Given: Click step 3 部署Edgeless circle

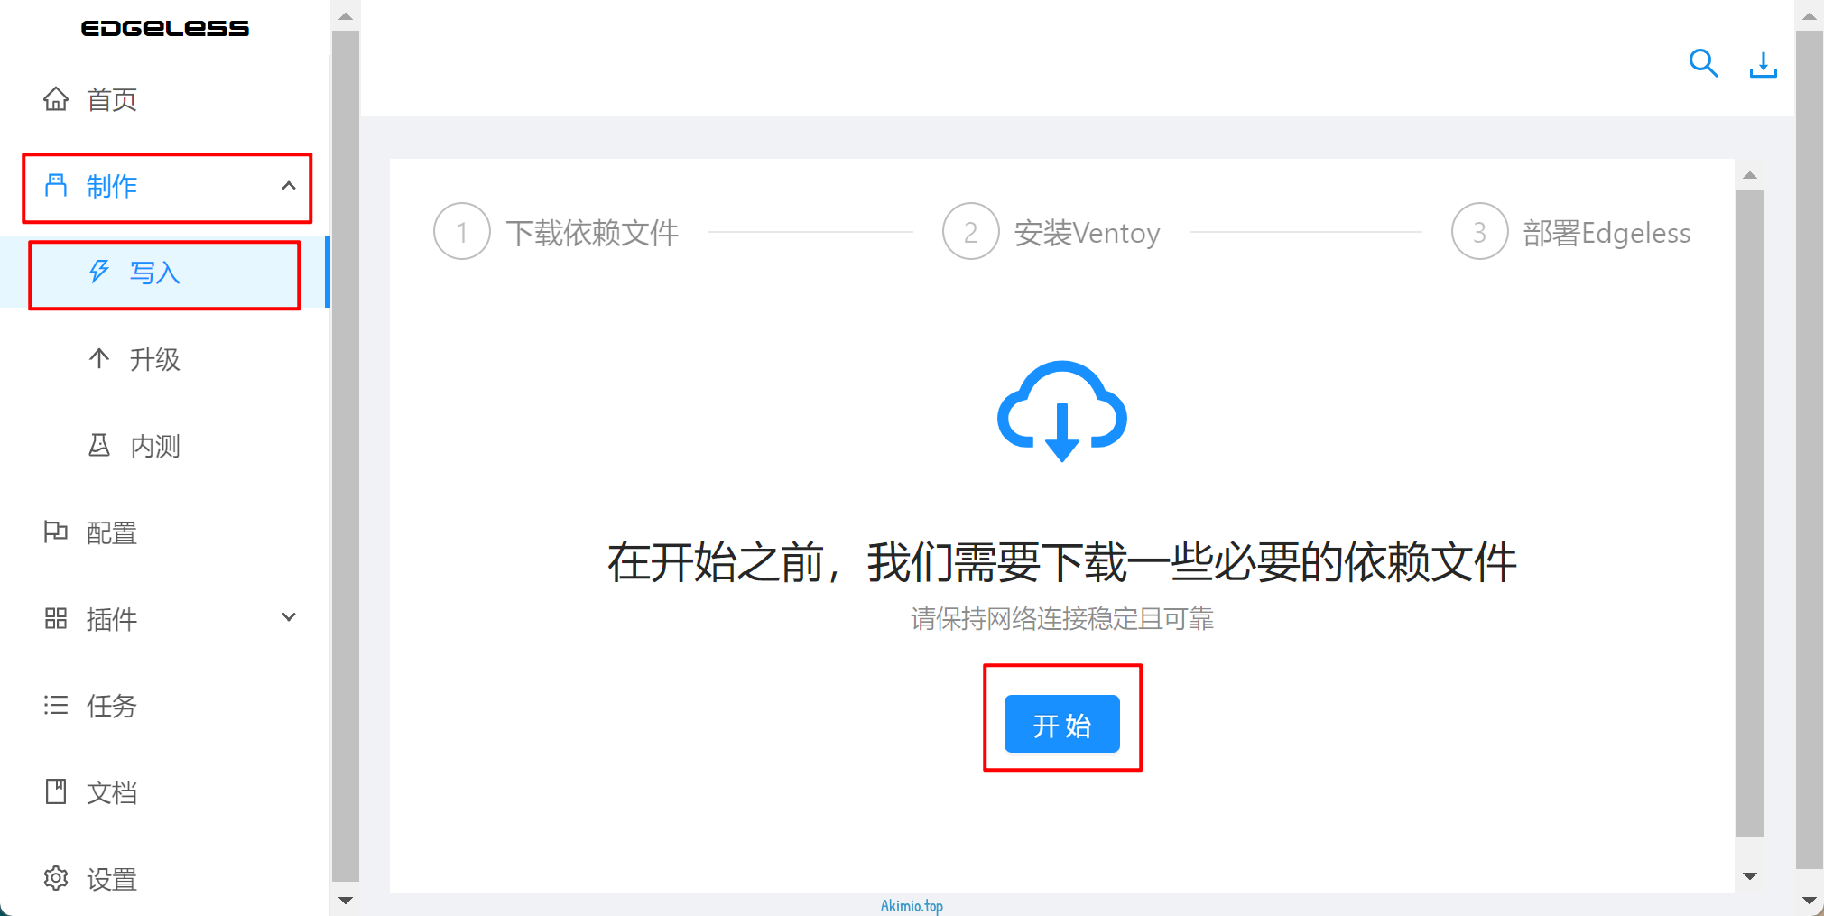Looking at the screenshot, I should click(x=1479, y=232).
